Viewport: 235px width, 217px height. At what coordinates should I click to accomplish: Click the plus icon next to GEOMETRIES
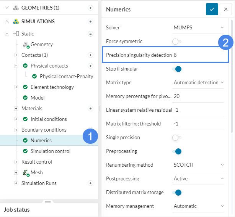click(x=90, y=8)
